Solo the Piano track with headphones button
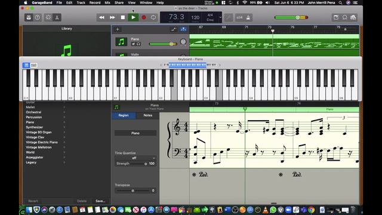The image size is (382, 215). click(x=138, y=44)
